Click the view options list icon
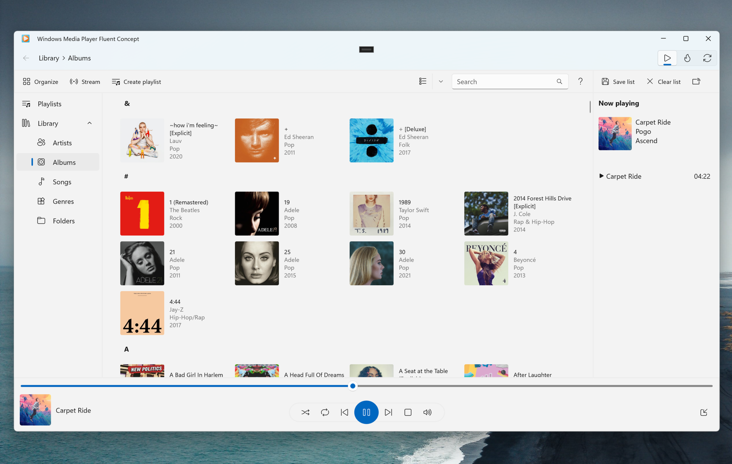732x464 pixels. point(423,81)
